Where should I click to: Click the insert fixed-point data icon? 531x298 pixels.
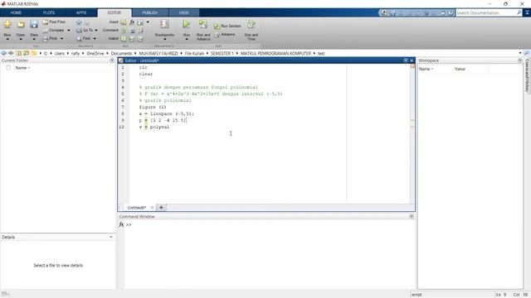pos(140,22)
